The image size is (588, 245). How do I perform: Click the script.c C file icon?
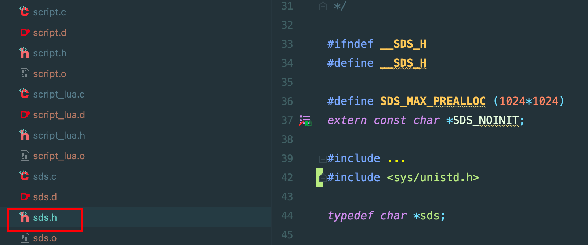pyautogui.click(x=24, y=12)
